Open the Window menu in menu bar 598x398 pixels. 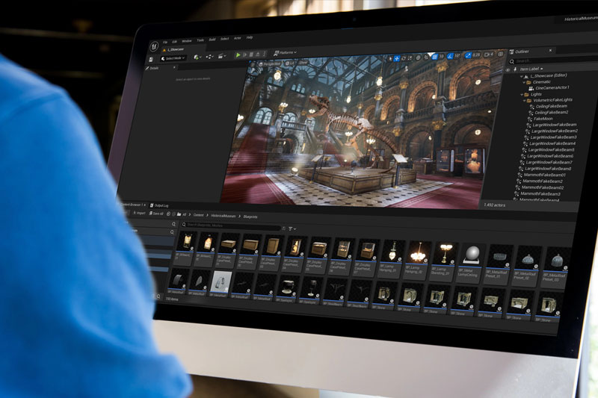pos(186,40)
